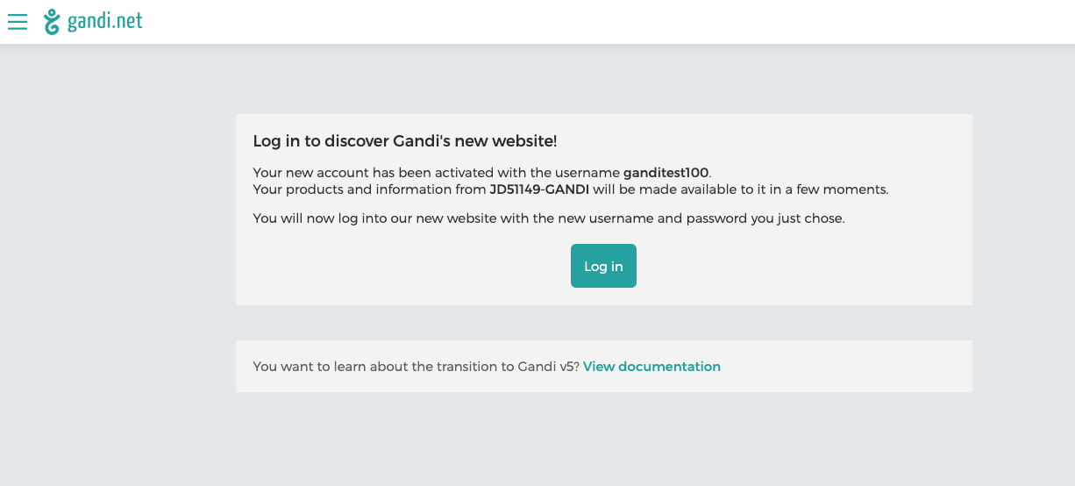Click the Gandi swirl logo icon
This screenshot has height=486, width=1075.
point(53,21)
